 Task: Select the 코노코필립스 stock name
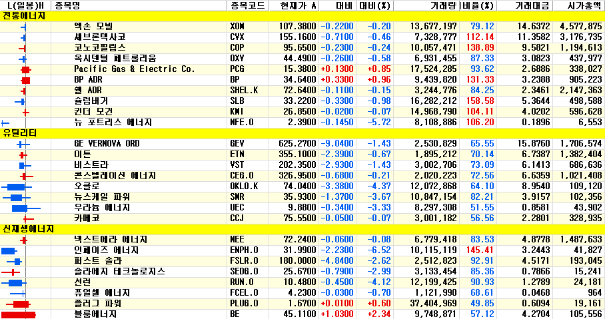(x=99, y=47)
